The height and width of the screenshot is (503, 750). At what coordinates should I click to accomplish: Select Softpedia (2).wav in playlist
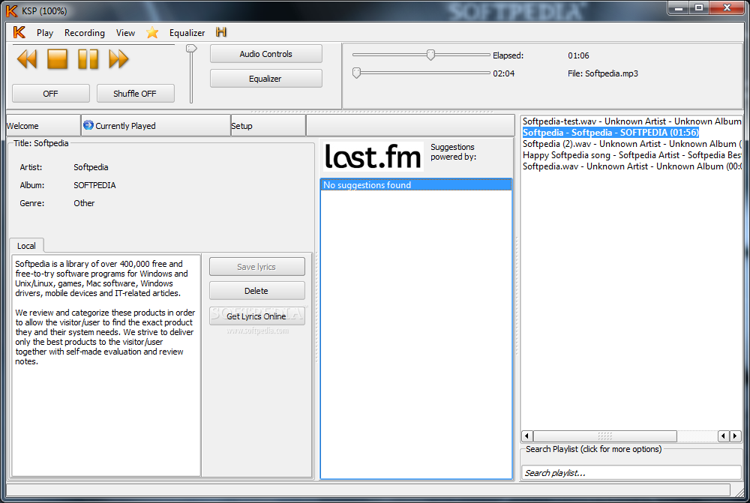(x=631, y=144)
